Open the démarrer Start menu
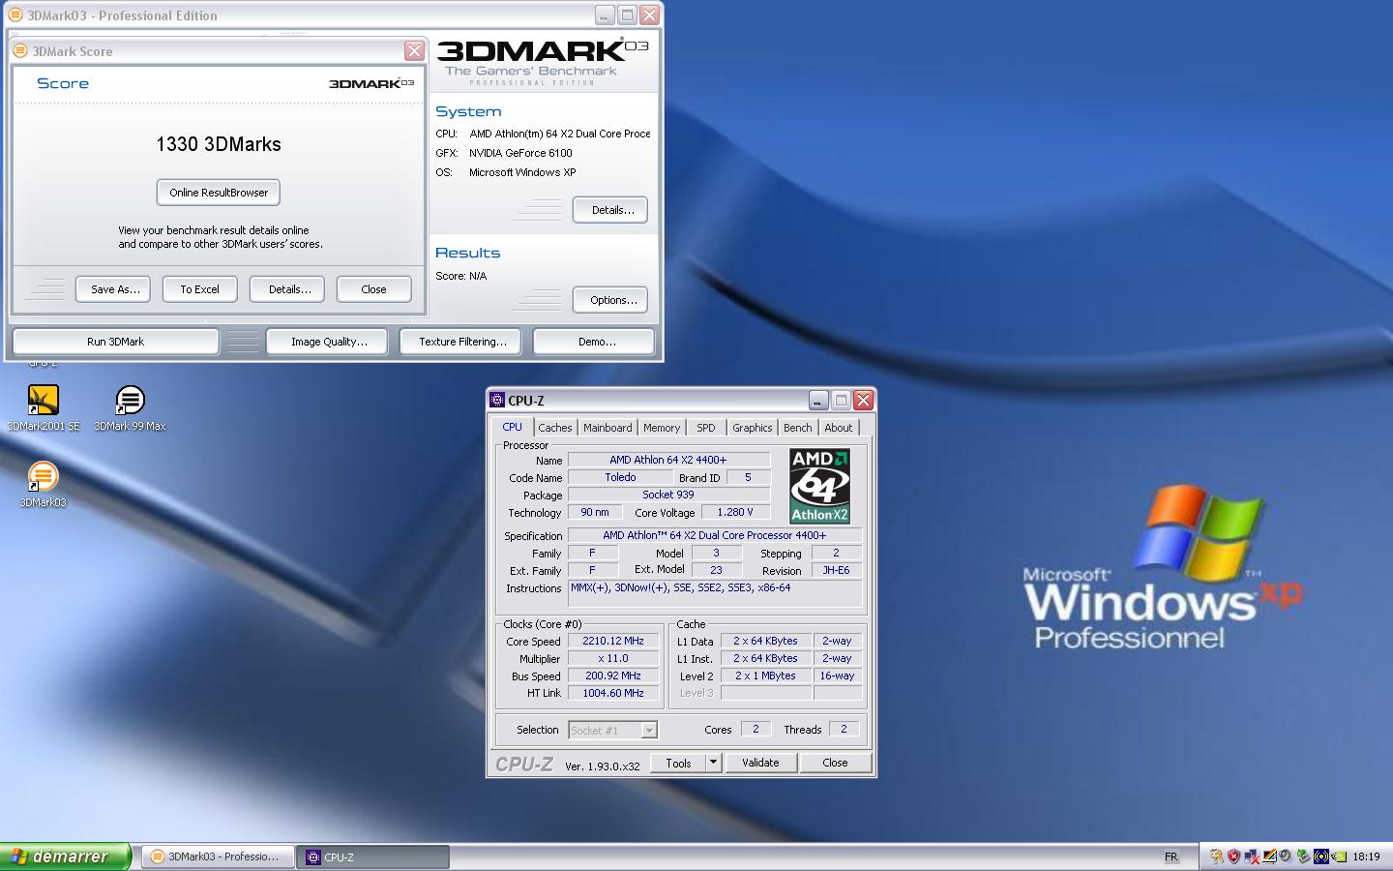 pyautogui.click(x=65, y=856)
